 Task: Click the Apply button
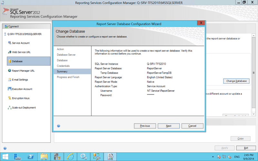point(224,148)
